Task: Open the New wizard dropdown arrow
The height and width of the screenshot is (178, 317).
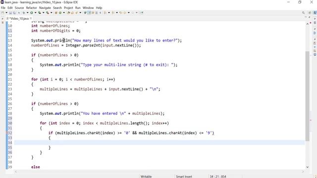Action: click(6, 13)
